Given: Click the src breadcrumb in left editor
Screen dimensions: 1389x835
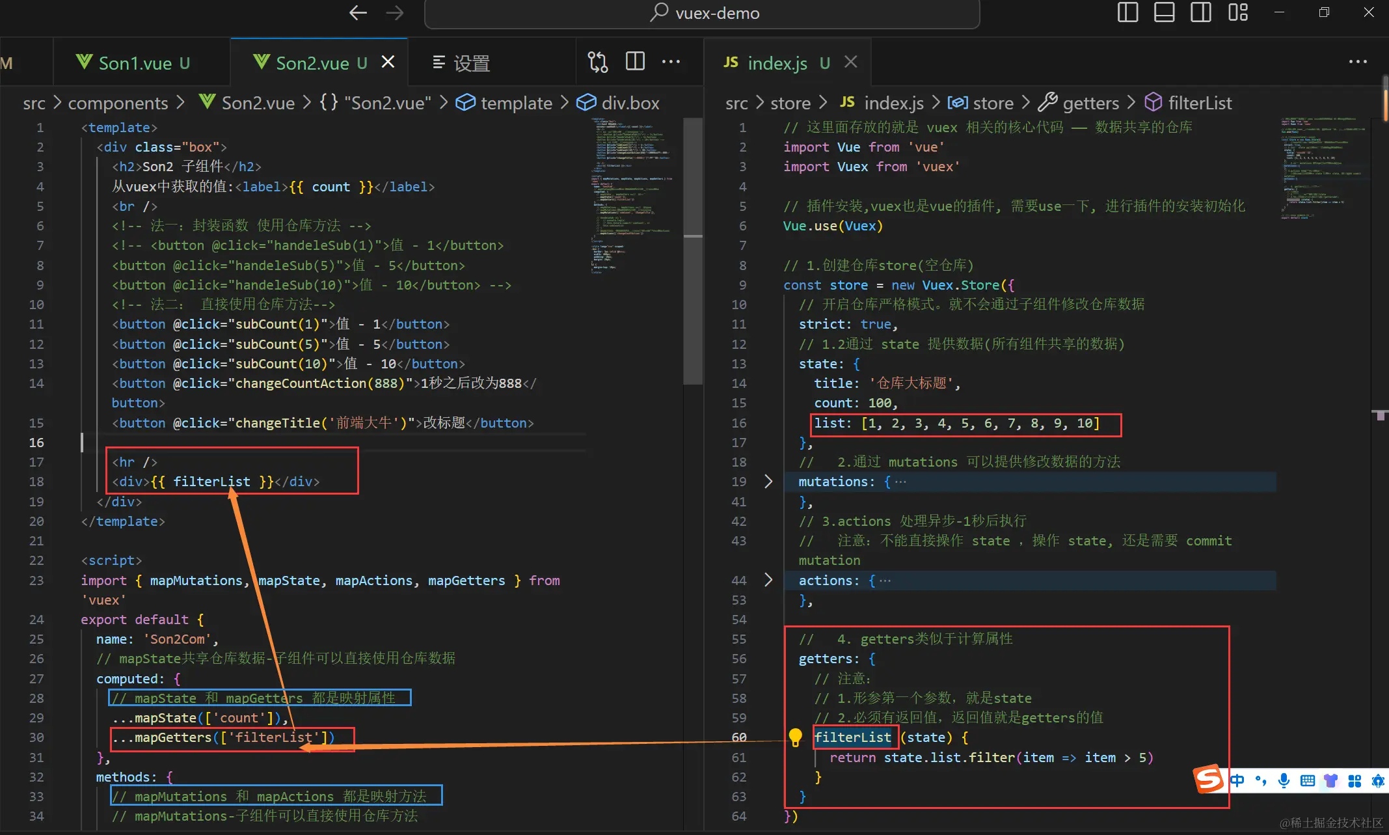Looking at the screenshot, I should tap(34, 103).
